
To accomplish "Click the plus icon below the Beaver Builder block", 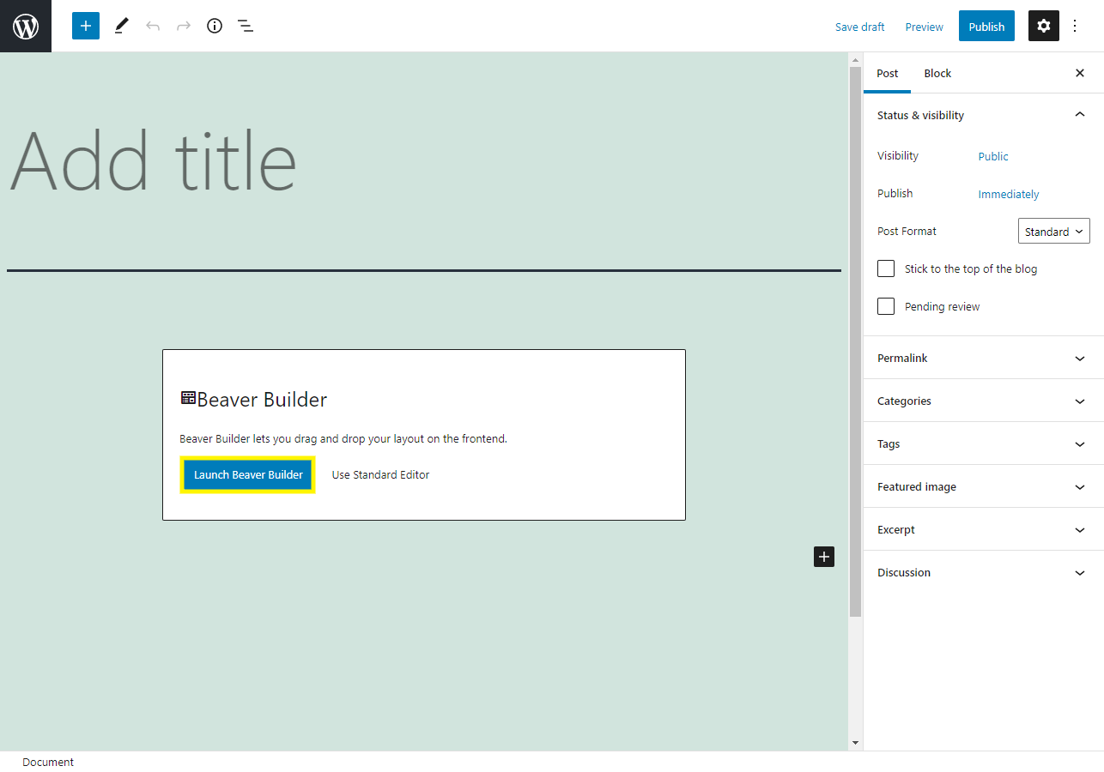I will 823,557.
